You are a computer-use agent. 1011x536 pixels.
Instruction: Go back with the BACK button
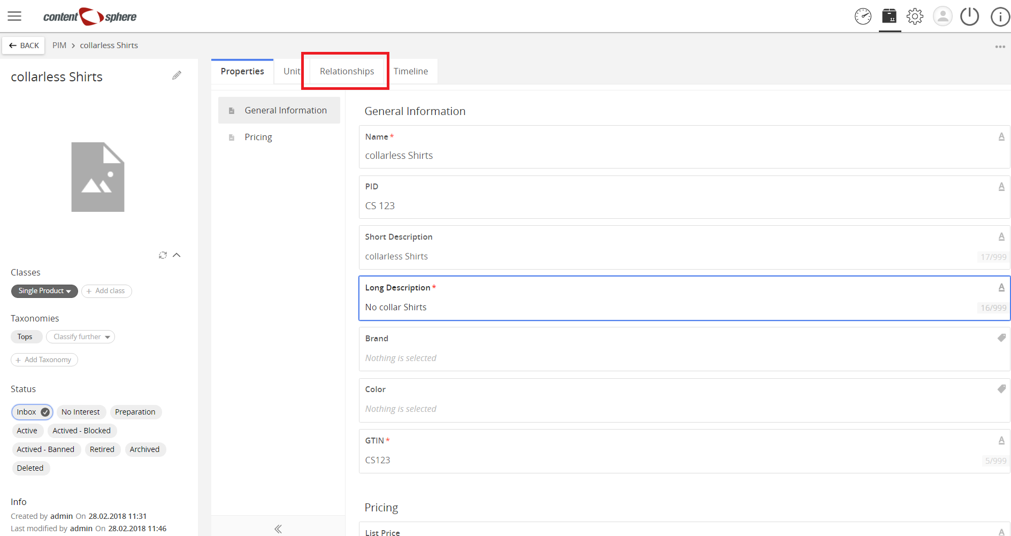[x=24, y=45]
